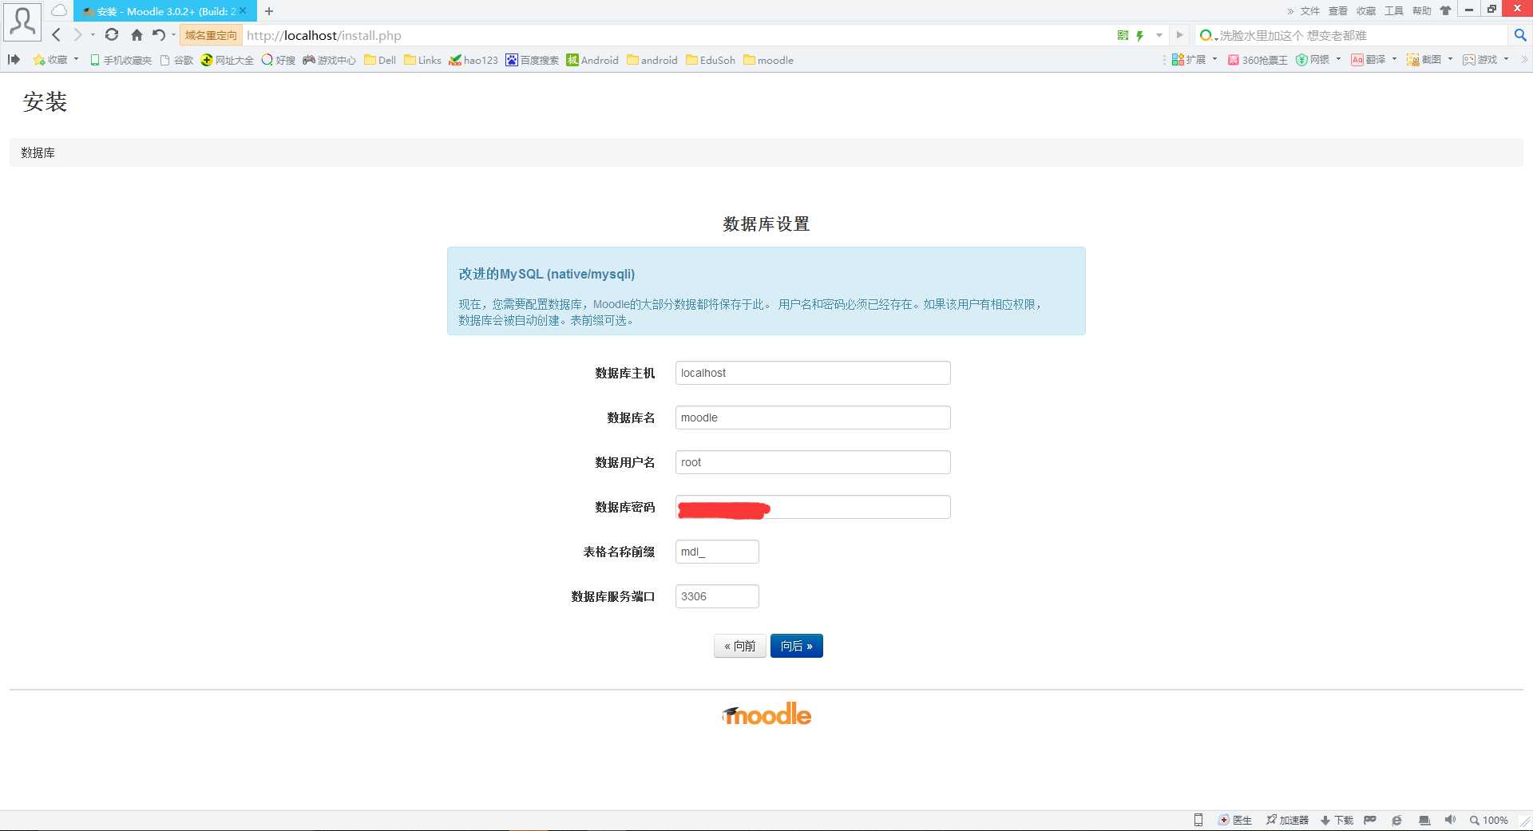
Task: Click the 向后 » next button
Action: [796, 646]
